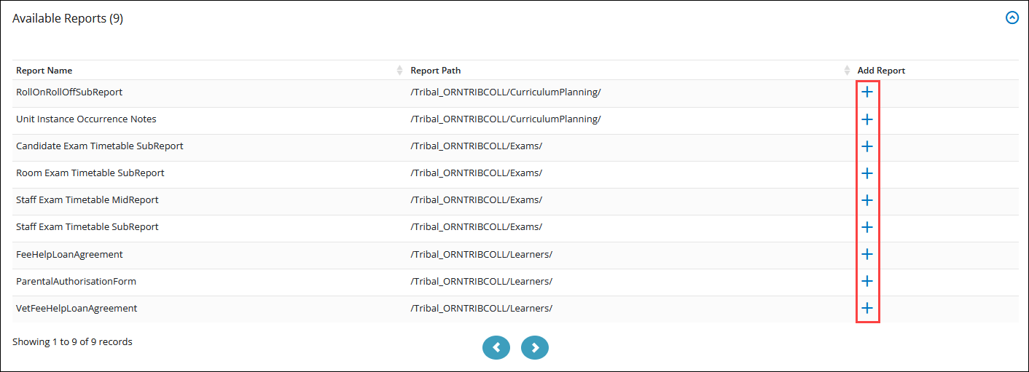Add the VetFeeHelpLoanAgreement report
Screen dimensions: 1029x372
(867, 308)
